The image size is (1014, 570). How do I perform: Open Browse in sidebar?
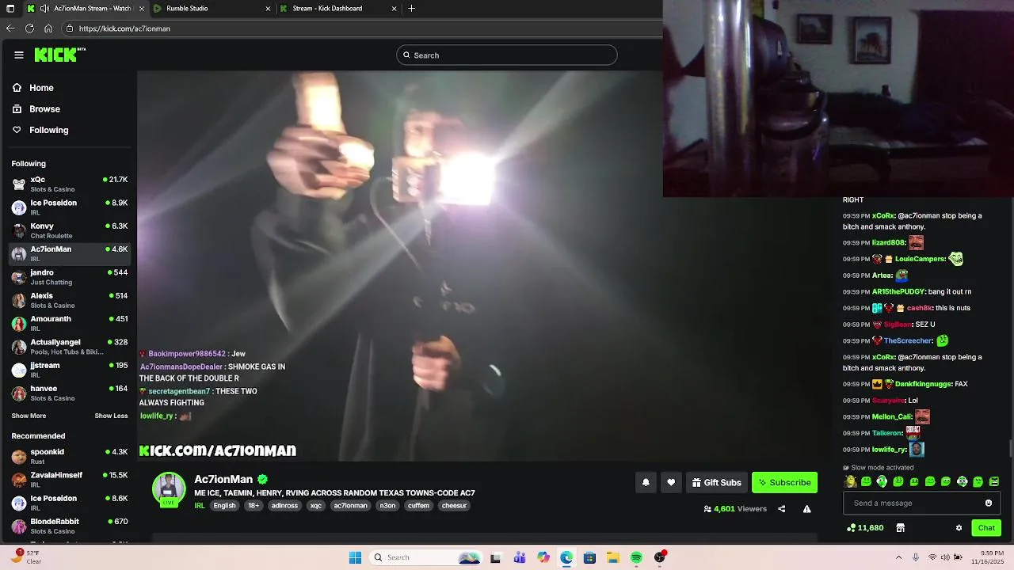(44, 108)
